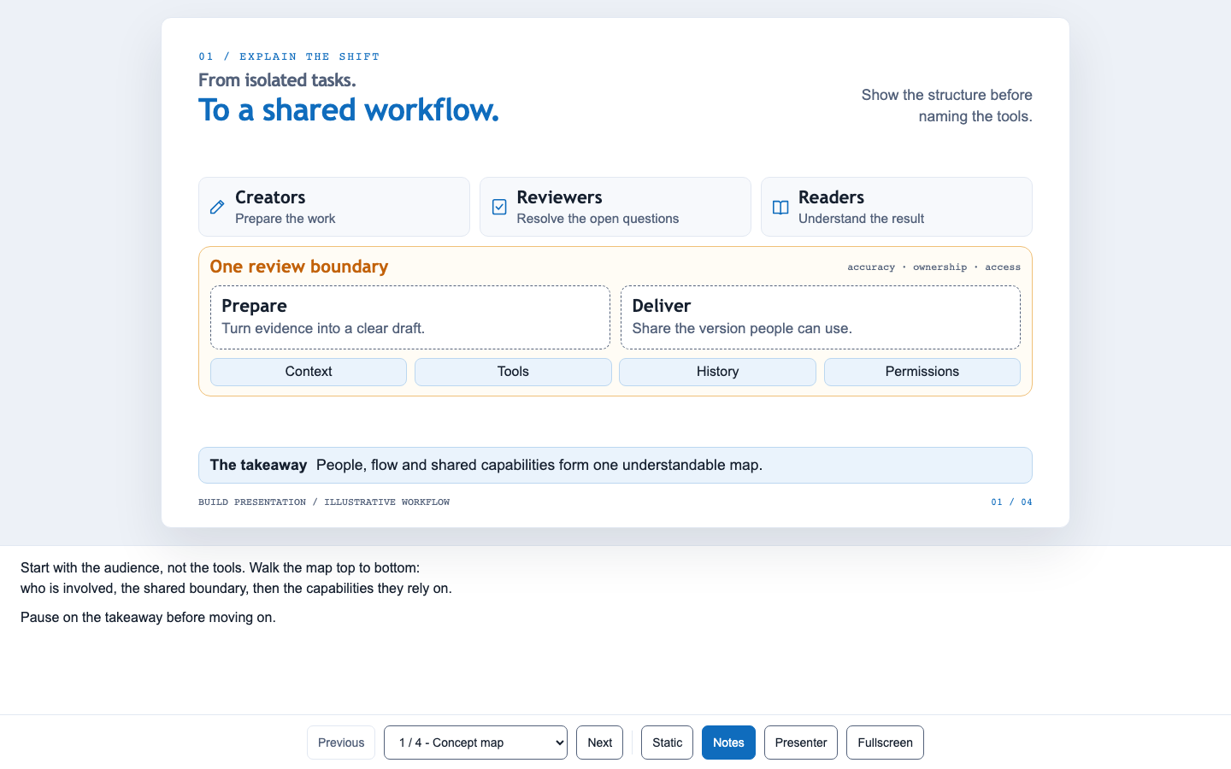Screen dimensions: 1231x769
Task: Click the open book icon beside Readers
Action: point(780,207)
